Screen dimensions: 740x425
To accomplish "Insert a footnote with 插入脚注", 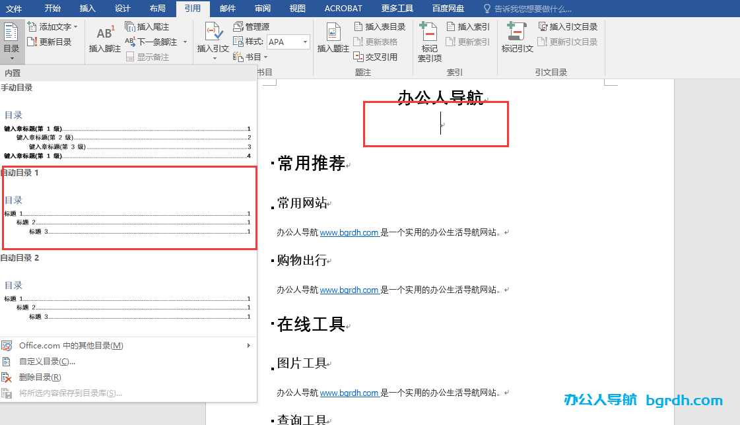I will tap(105, 40).
